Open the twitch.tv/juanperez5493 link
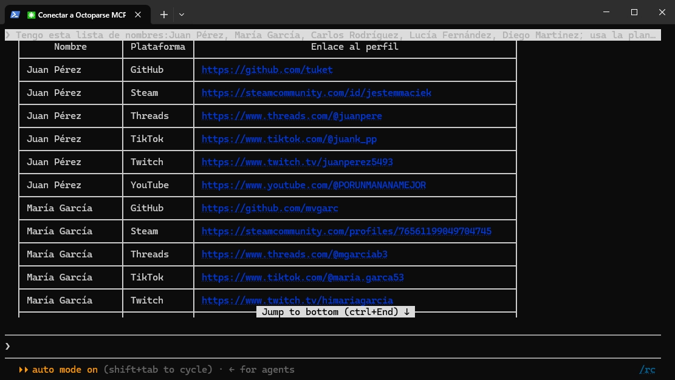 pos(297,162)
